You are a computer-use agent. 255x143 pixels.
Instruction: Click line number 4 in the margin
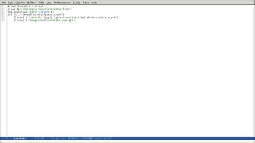(2, 15)
